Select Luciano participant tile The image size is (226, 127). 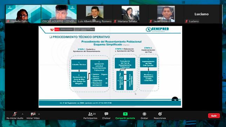[x=201, y=14]
